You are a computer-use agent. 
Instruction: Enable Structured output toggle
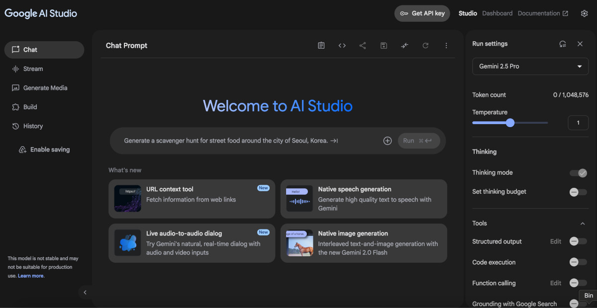[578, 241]
